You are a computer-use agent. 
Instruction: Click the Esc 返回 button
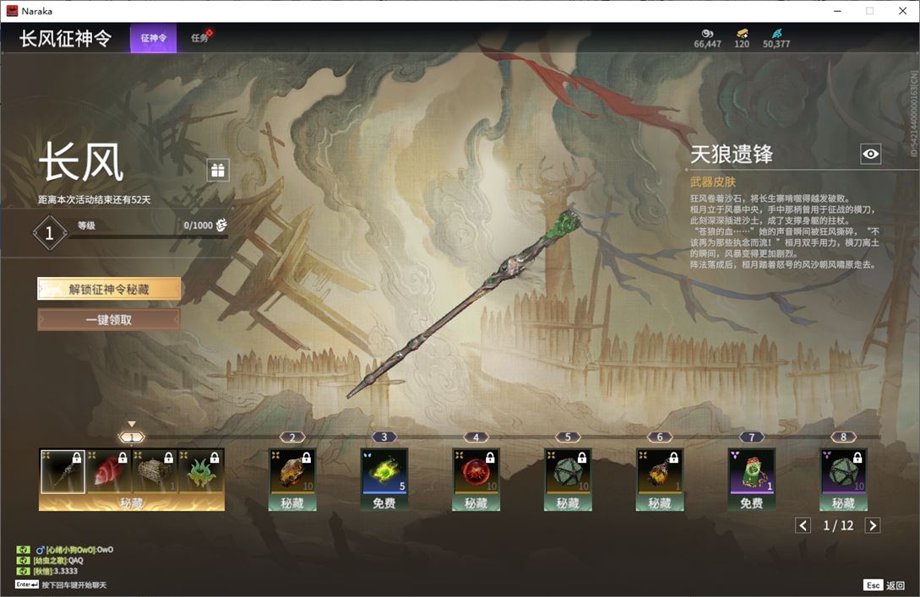click(x=885, y=585)
